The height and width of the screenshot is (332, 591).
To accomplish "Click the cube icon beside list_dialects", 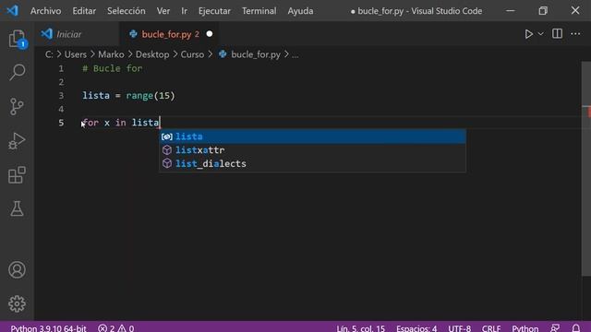I will pos(167,163).
